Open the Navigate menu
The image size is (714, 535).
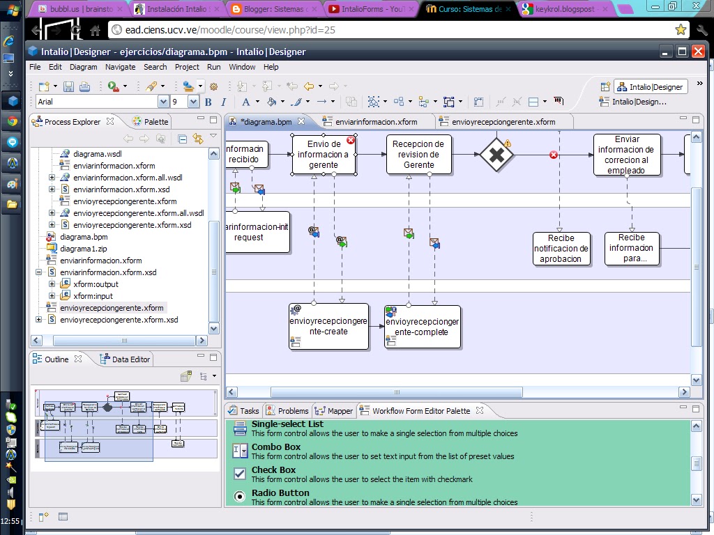coord(120,67)
